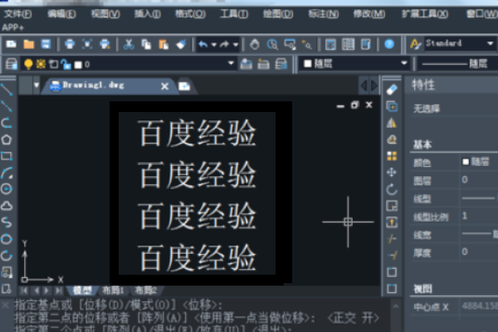
Task: Select the Array modify tool
Action: pos(392,156)
